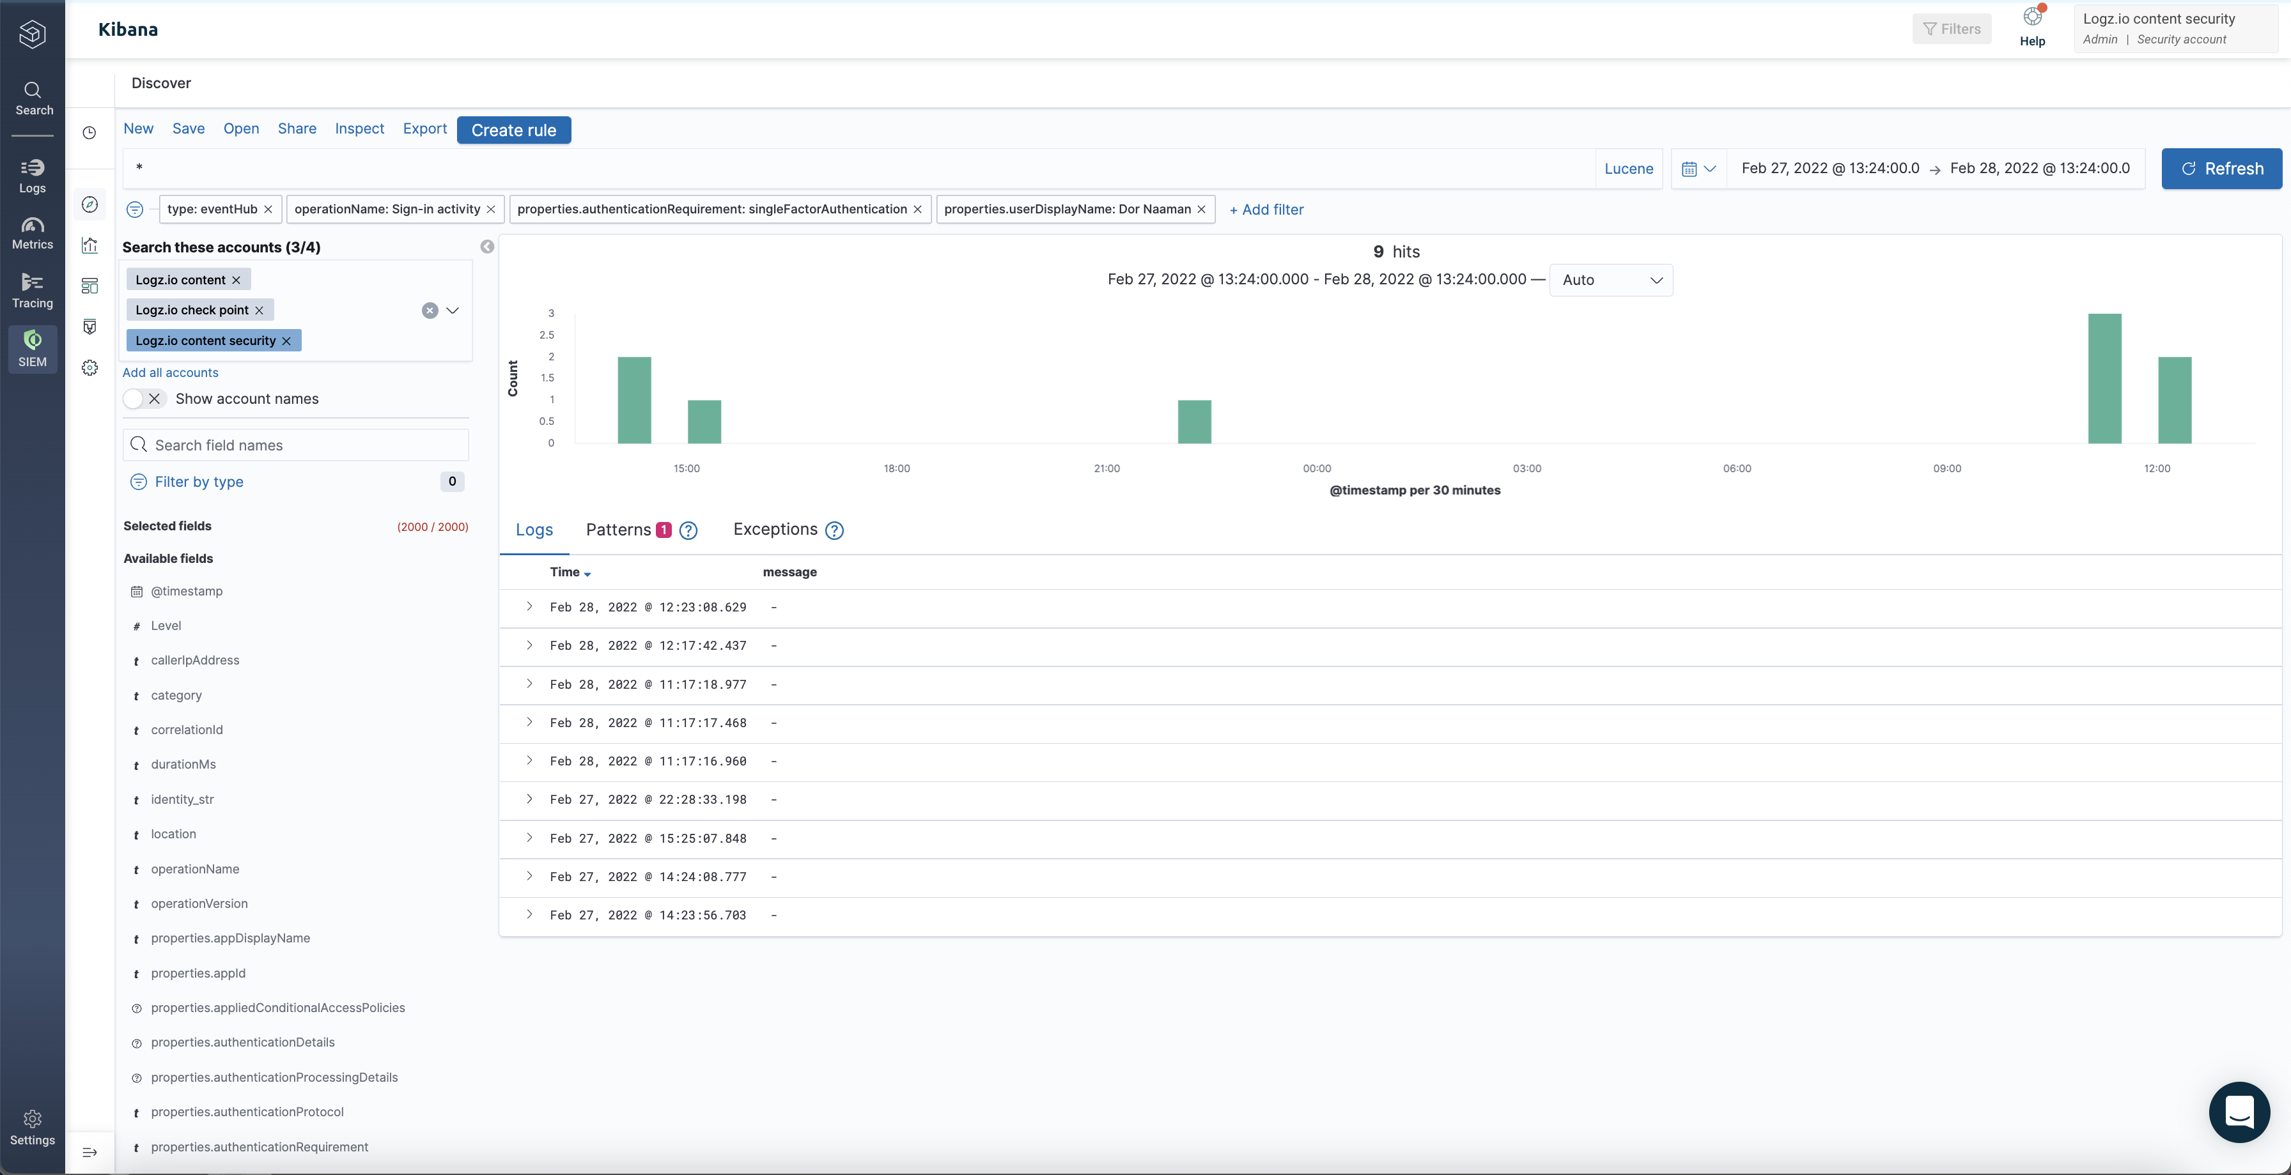Remove Logz.io check point account tag
The height and width of the screenshot is (1175, 2291).
[260, 310]
